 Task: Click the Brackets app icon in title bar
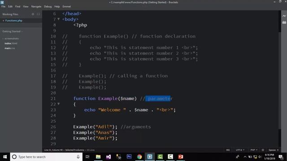pos(2,2)
